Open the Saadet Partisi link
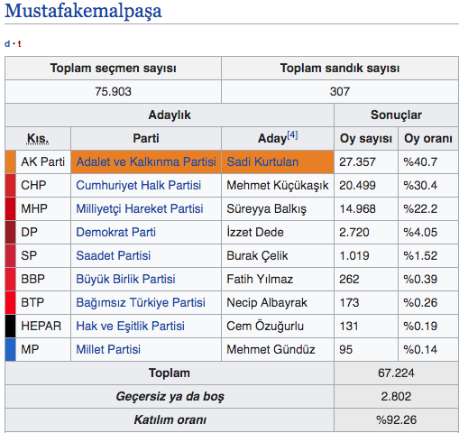The image size is (459, 433). click(114, 255)
